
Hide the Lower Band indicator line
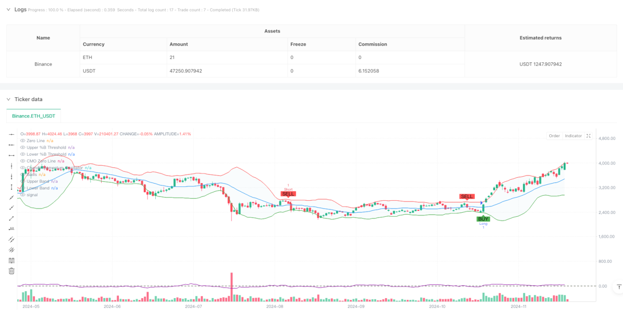pos(22,188)
